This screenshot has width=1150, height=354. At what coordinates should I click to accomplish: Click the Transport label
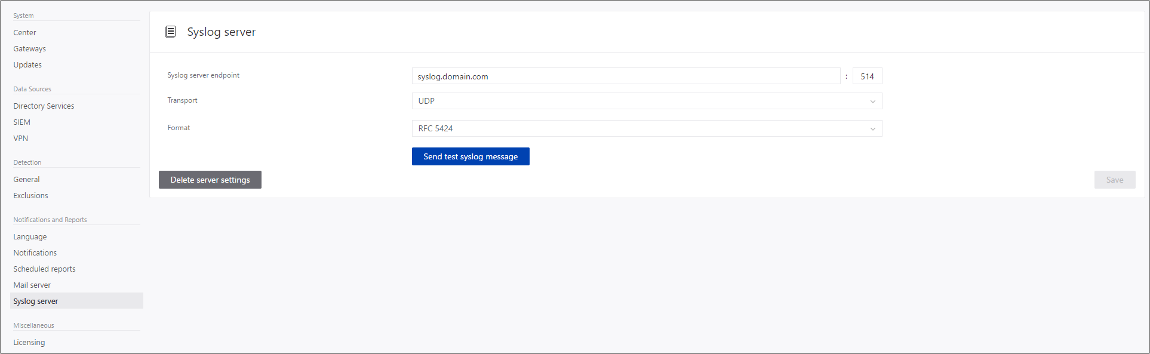pyautogui.click(x=182, y=100)
